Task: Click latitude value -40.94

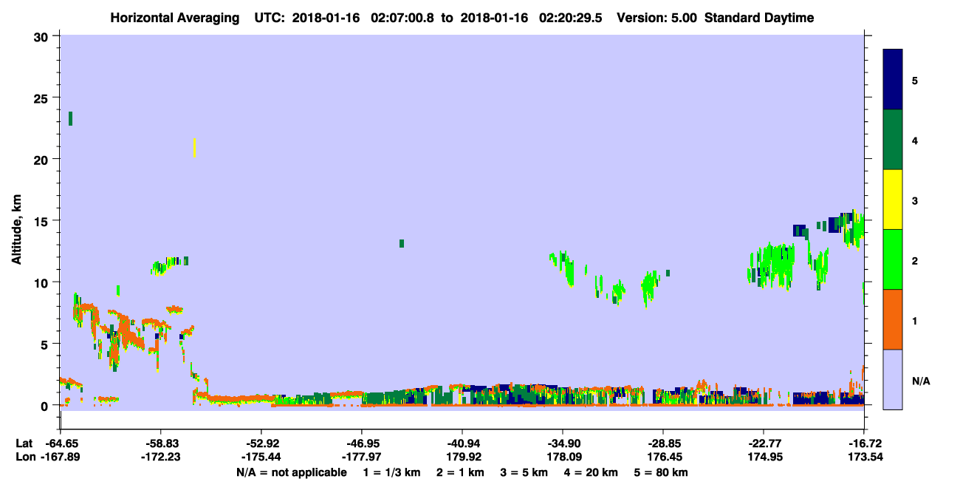Action: click(x=462, y=443)
